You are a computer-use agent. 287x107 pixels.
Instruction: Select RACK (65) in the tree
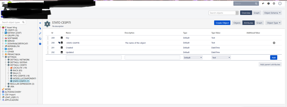coord(18,70)
